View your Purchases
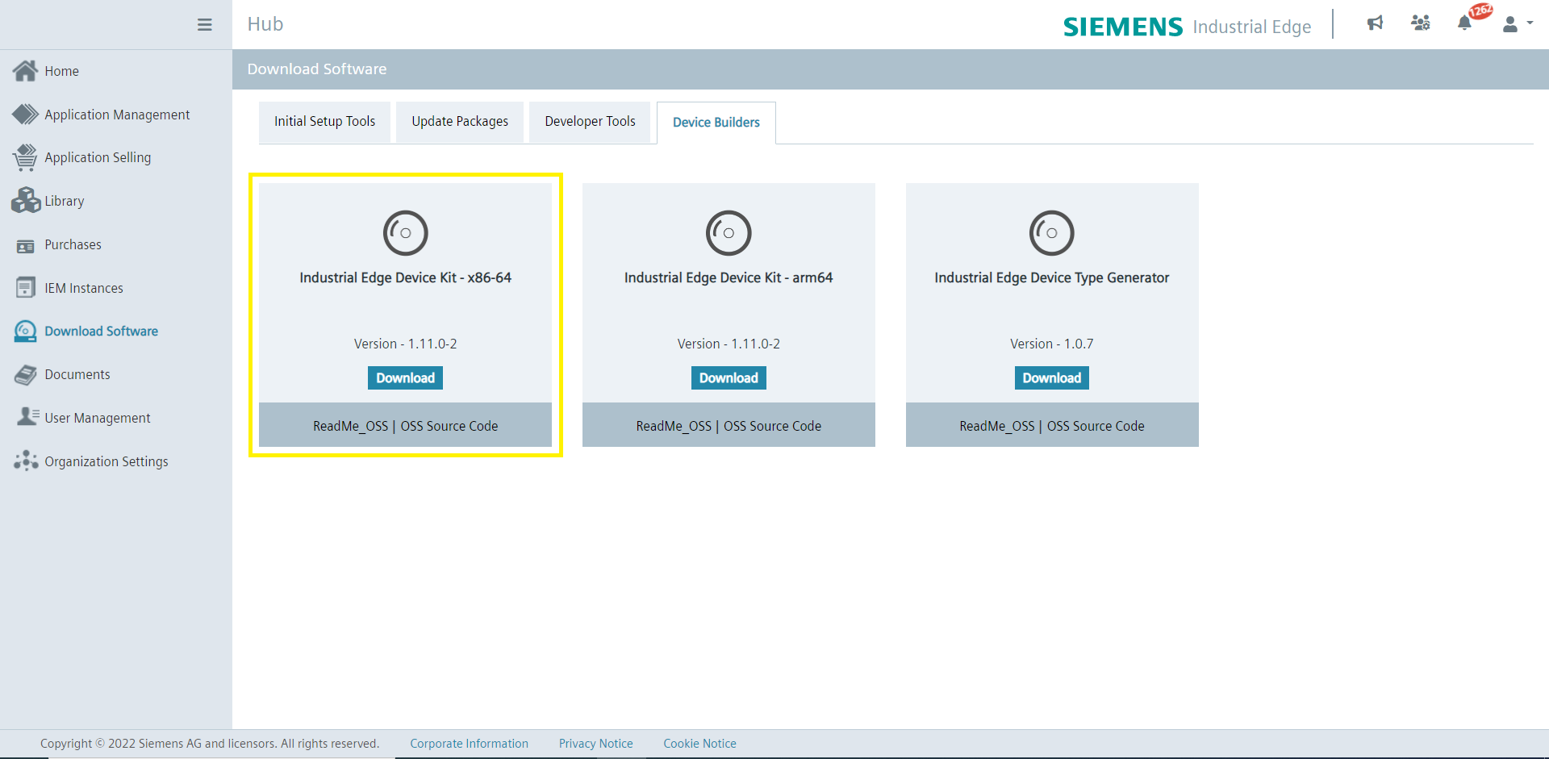Viewport: 1549px width, 759px height. [73, 244]
